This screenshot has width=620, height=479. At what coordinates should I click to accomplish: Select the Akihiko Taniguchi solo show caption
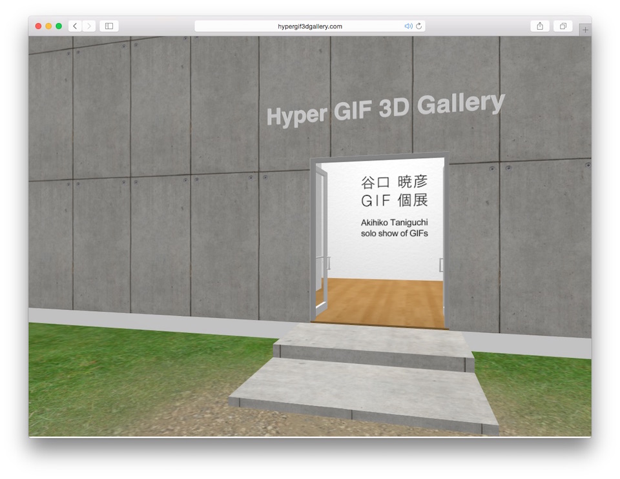394,228
